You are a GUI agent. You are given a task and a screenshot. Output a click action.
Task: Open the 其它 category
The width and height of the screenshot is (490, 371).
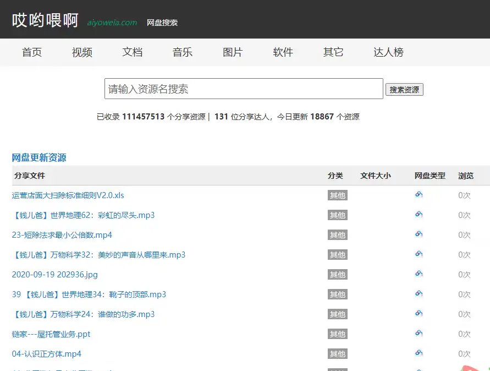(333, 52)
